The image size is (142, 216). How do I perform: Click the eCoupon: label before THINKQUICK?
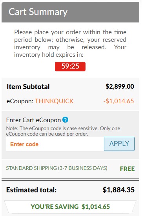[x=20, y=101]
